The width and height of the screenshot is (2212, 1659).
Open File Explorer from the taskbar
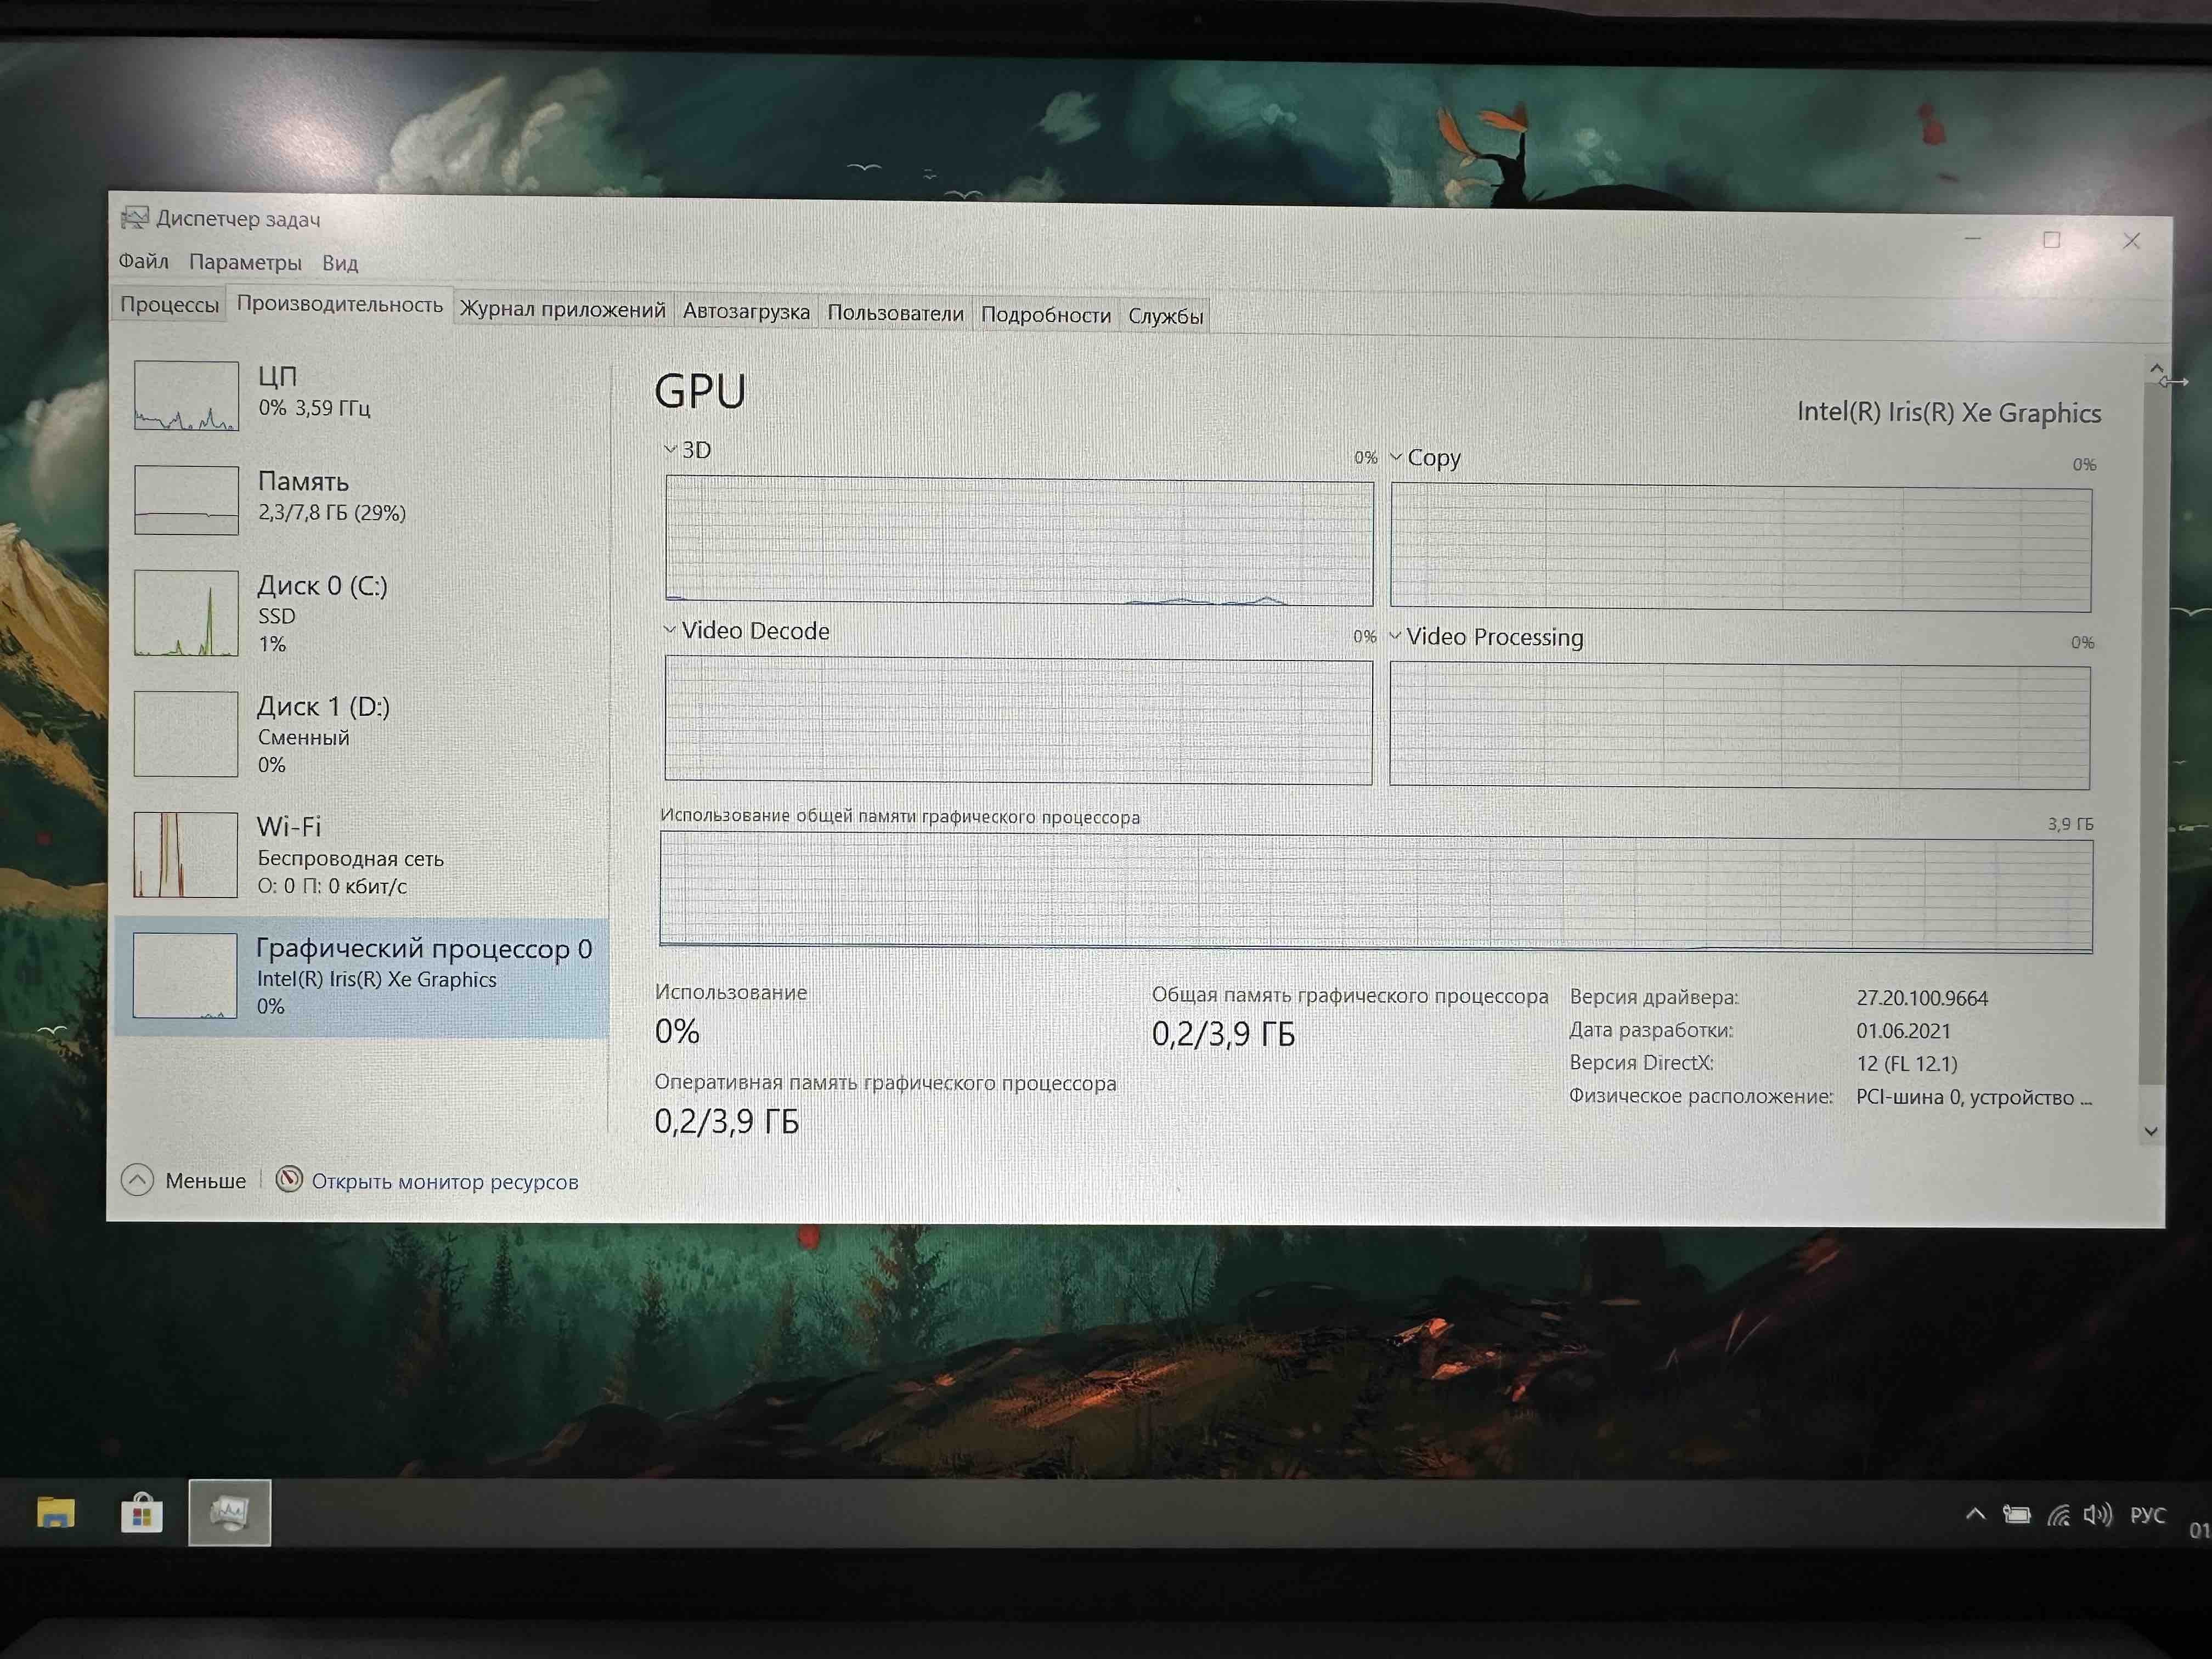(56, 1512)
